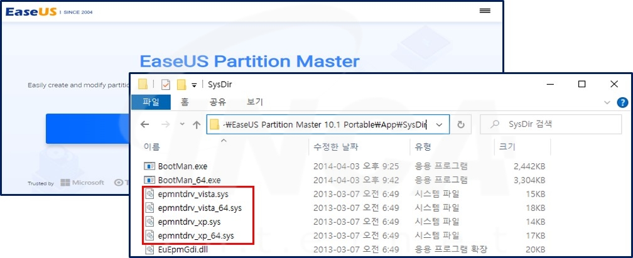Click the EuEpmGdi.dll file icon
The height and width of the screenshot is (258, 633).
click(x=149, y=250)
